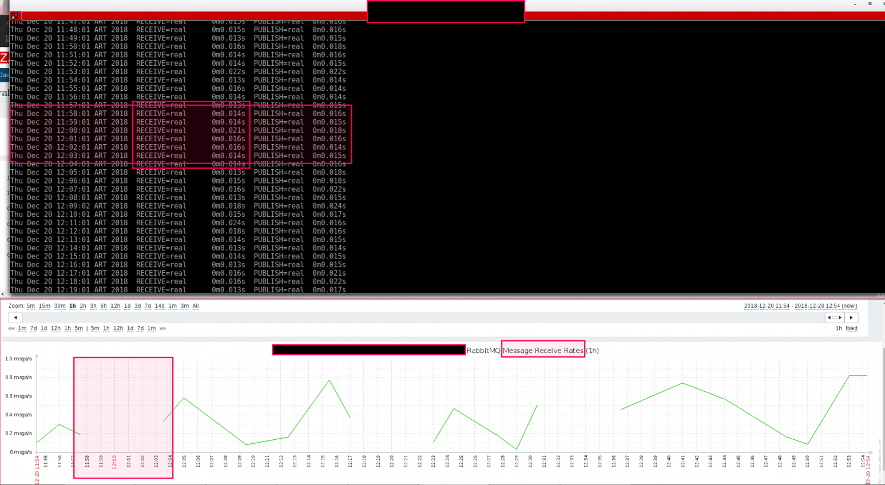Click the right arrow button to advance graph to now
Screen dimensions: 885x485
(x=851, y=317)
